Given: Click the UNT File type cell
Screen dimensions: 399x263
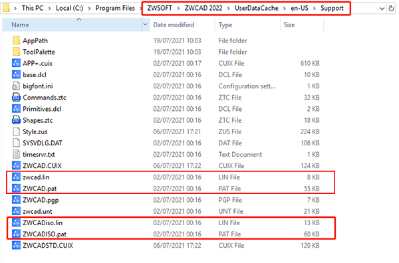Looking at the screenshot, I should tap(231, 211).
